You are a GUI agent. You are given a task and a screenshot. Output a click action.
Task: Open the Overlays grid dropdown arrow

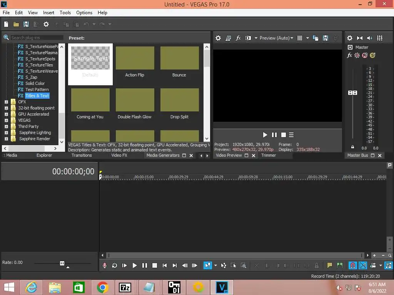(307, 38)
